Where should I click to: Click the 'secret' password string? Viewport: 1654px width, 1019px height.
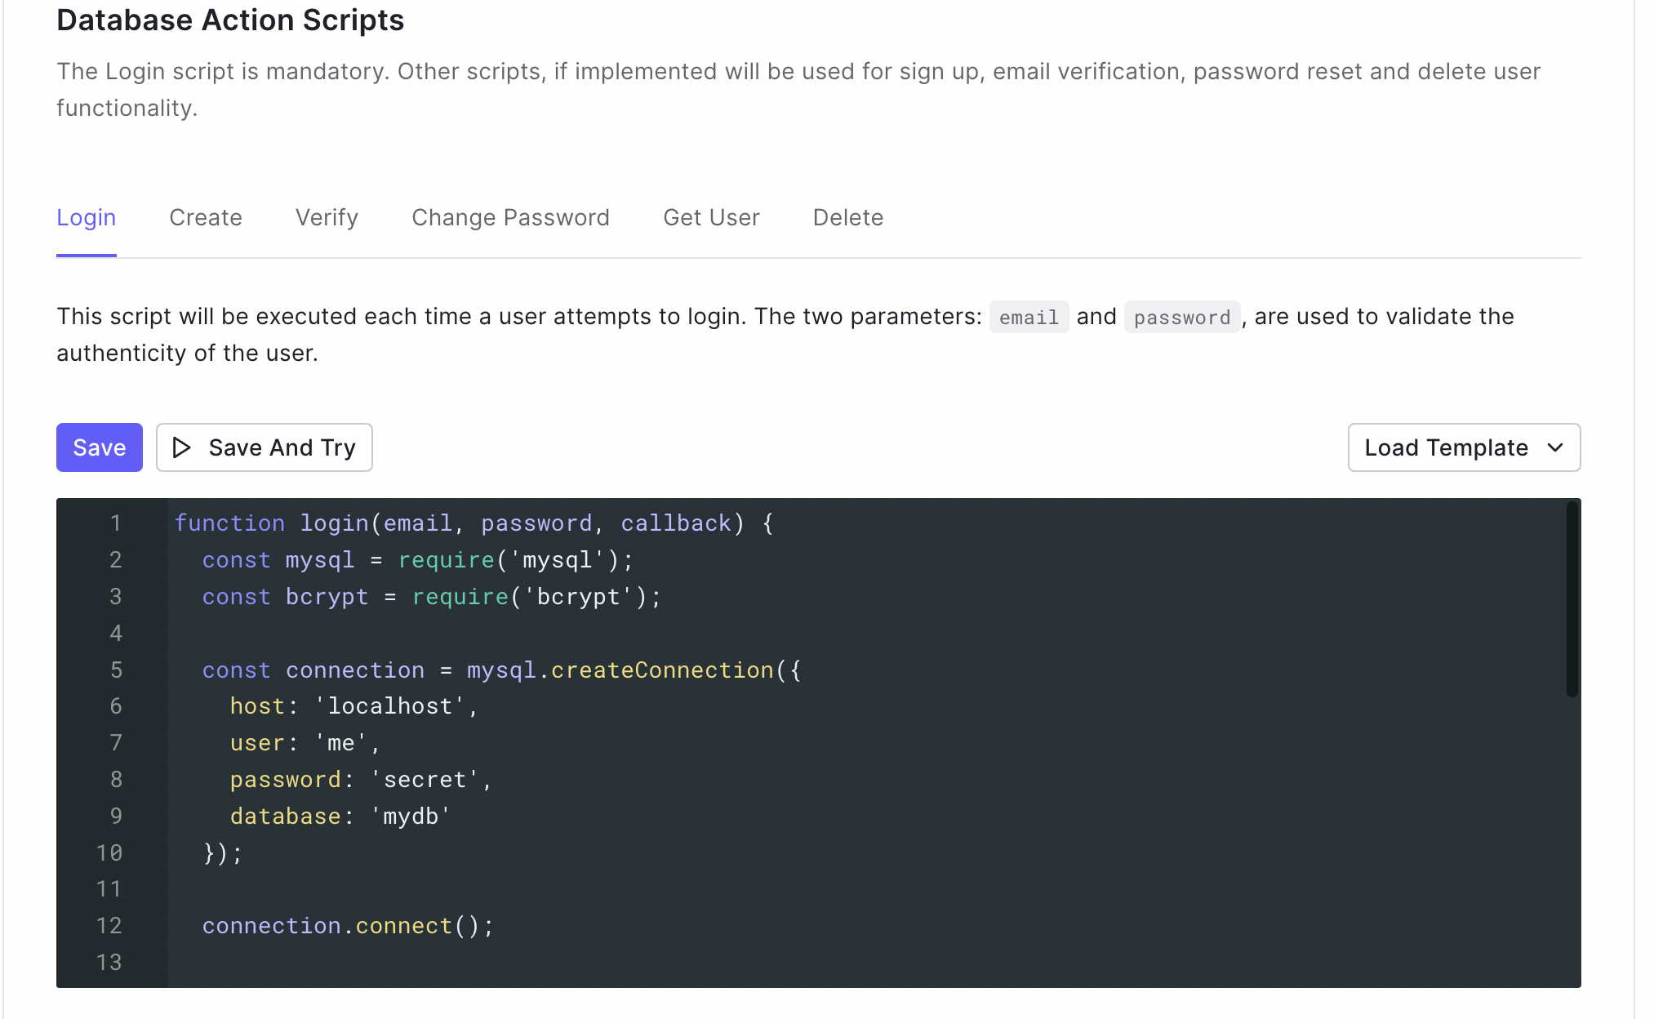425,780
